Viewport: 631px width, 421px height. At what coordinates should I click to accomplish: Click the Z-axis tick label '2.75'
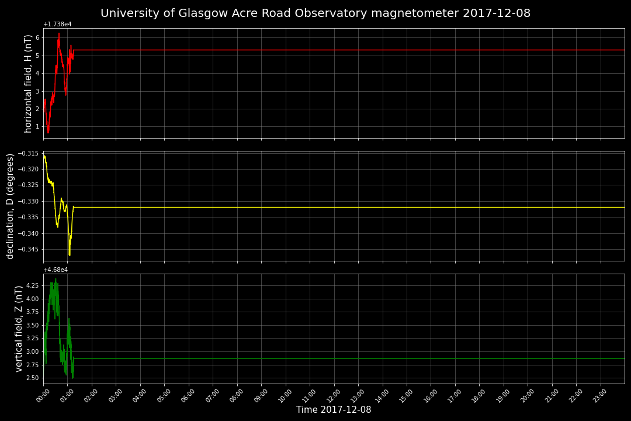tap(33, 365)
